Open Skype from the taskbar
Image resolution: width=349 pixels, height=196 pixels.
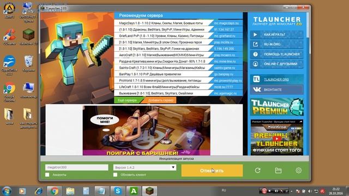point(118,191)
